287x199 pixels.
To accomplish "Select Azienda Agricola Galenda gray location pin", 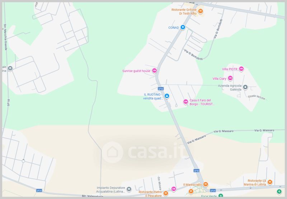I will [x=245, y=87].
